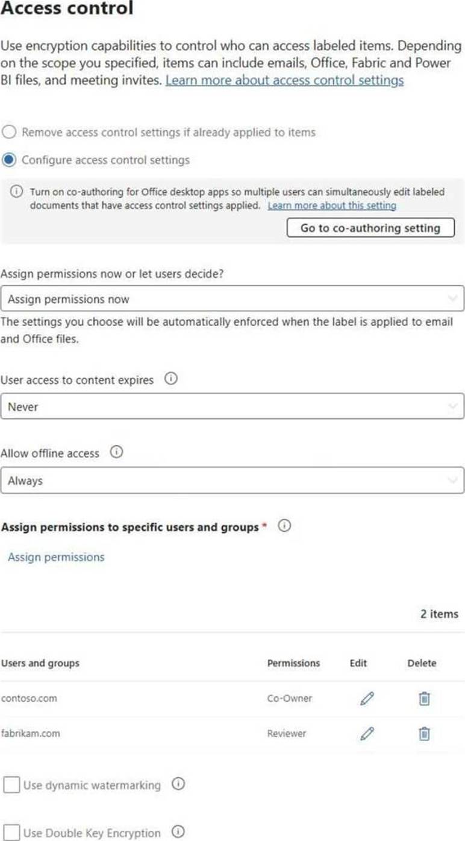Image resolution: width=465 pixels, height=841 pixels.
Task: Open Learn more about this setting link
Action: (x=332, y=206)
